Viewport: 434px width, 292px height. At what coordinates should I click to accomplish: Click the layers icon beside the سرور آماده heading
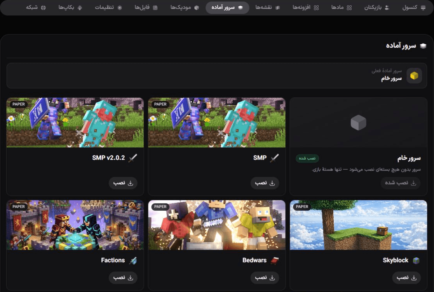click(423, 46)
